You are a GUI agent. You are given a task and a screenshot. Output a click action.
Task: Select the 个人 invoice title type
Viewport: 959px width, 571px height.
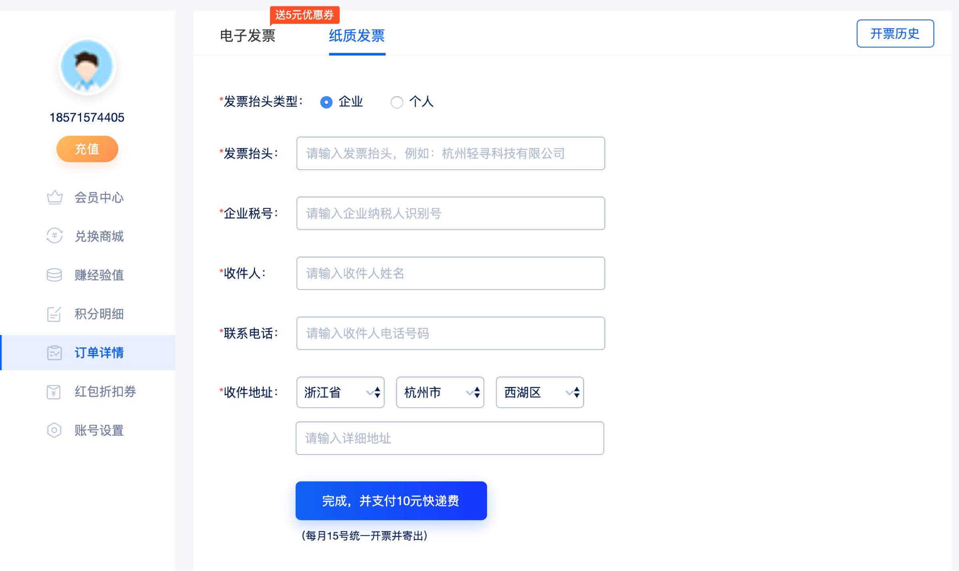pyautogui.click(x=397, y=102)
